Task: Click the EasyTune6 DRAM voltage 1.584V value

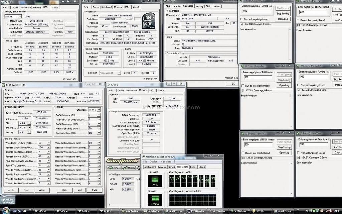Action: pos(128,184)
